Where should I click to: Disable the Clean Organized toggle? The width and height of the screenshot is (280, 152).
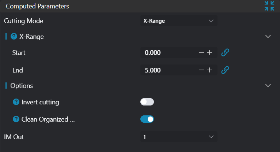147,119
